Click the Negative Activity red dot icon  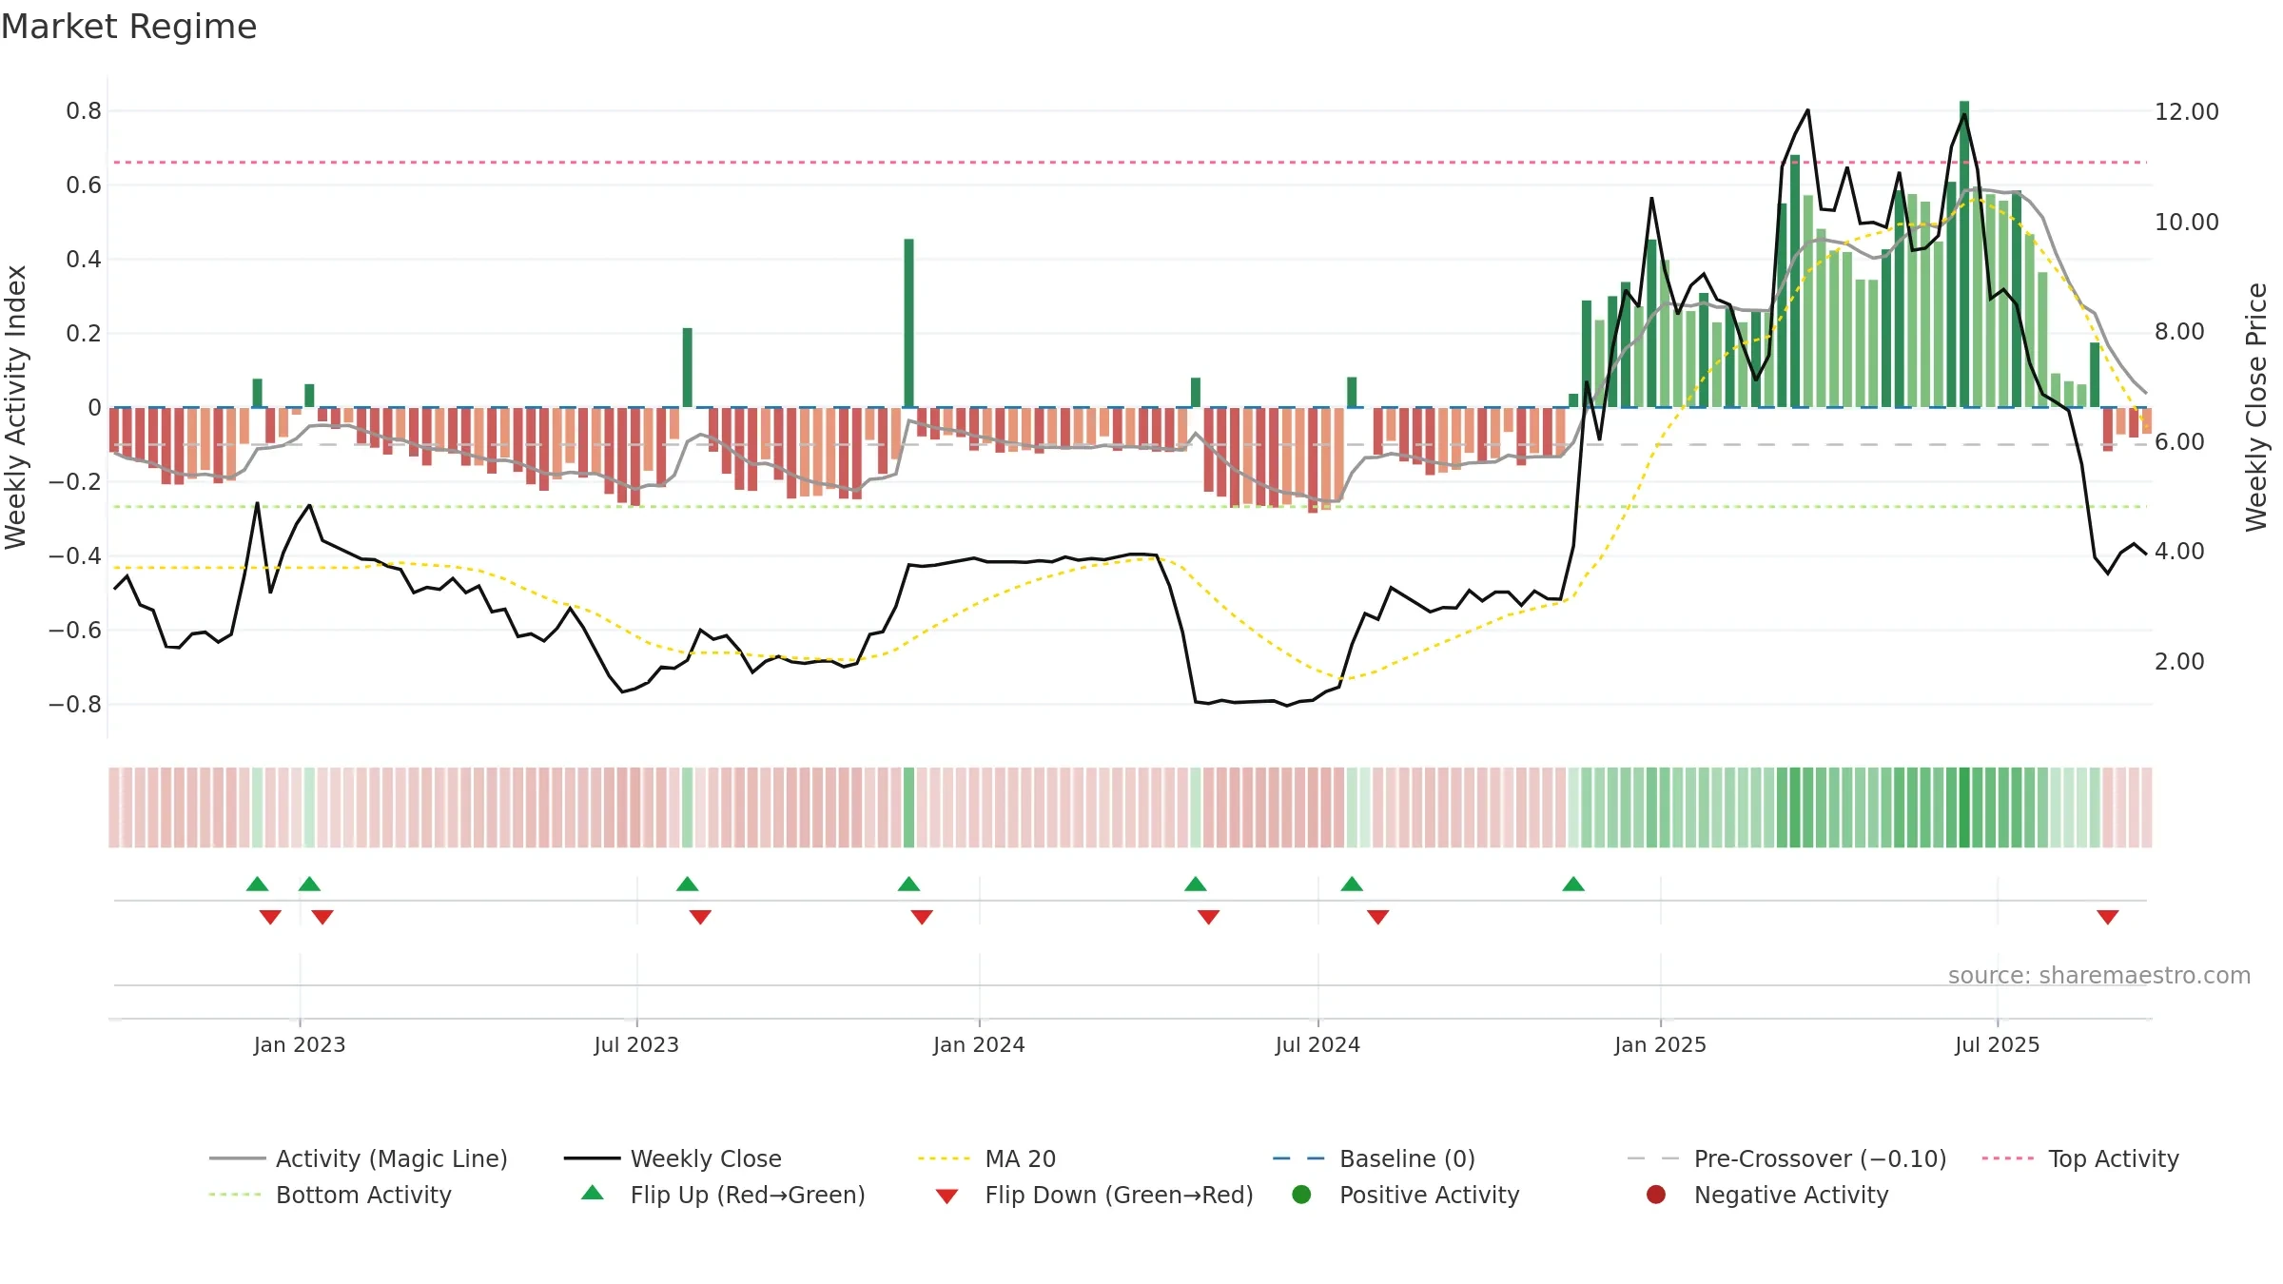coord(1656,1194)
